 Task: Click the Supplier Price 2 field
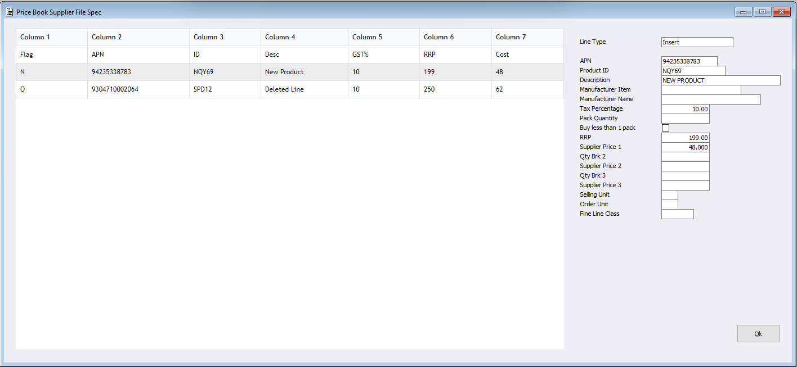click(x=686, y=166)
